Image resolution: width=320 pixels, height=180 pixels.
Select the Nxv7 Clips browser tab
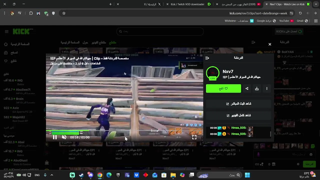click(x=287, y=4)
